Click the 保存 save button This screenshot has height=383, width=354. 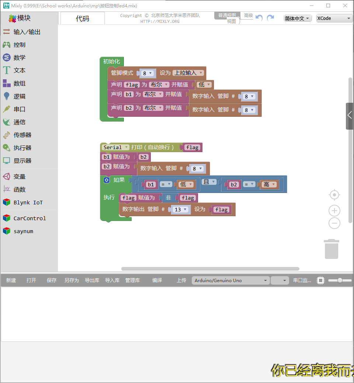(x=51, y=280)
